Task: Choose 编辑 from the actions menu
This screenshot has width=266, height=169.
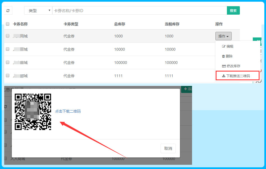Action: point(230,46)
